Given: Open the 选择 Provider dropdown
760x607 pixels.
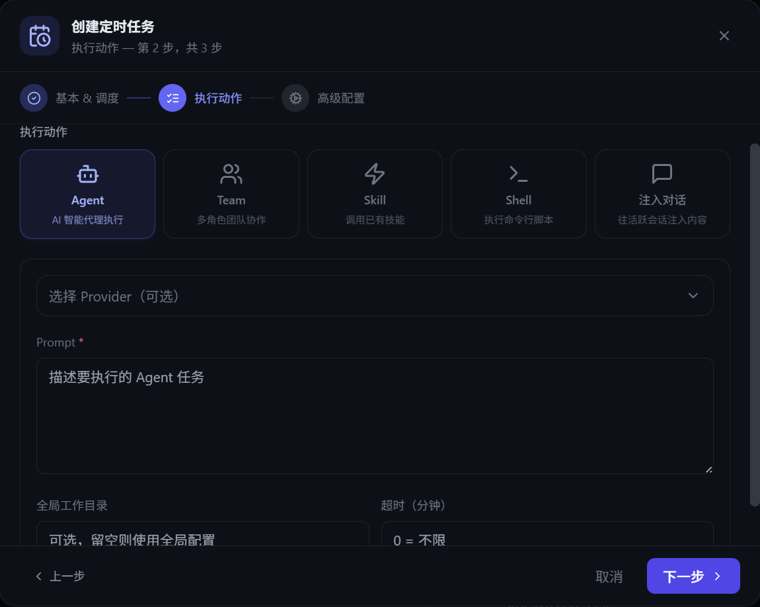Looking at the screenshot, I should click(375, 296).
